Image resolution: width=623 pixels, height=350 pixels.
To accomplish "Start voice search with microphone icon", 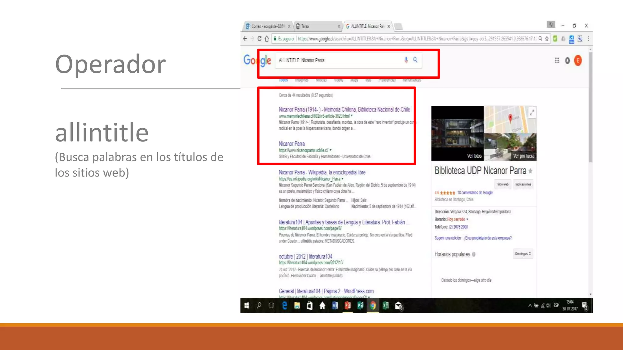I will [406, 60].
